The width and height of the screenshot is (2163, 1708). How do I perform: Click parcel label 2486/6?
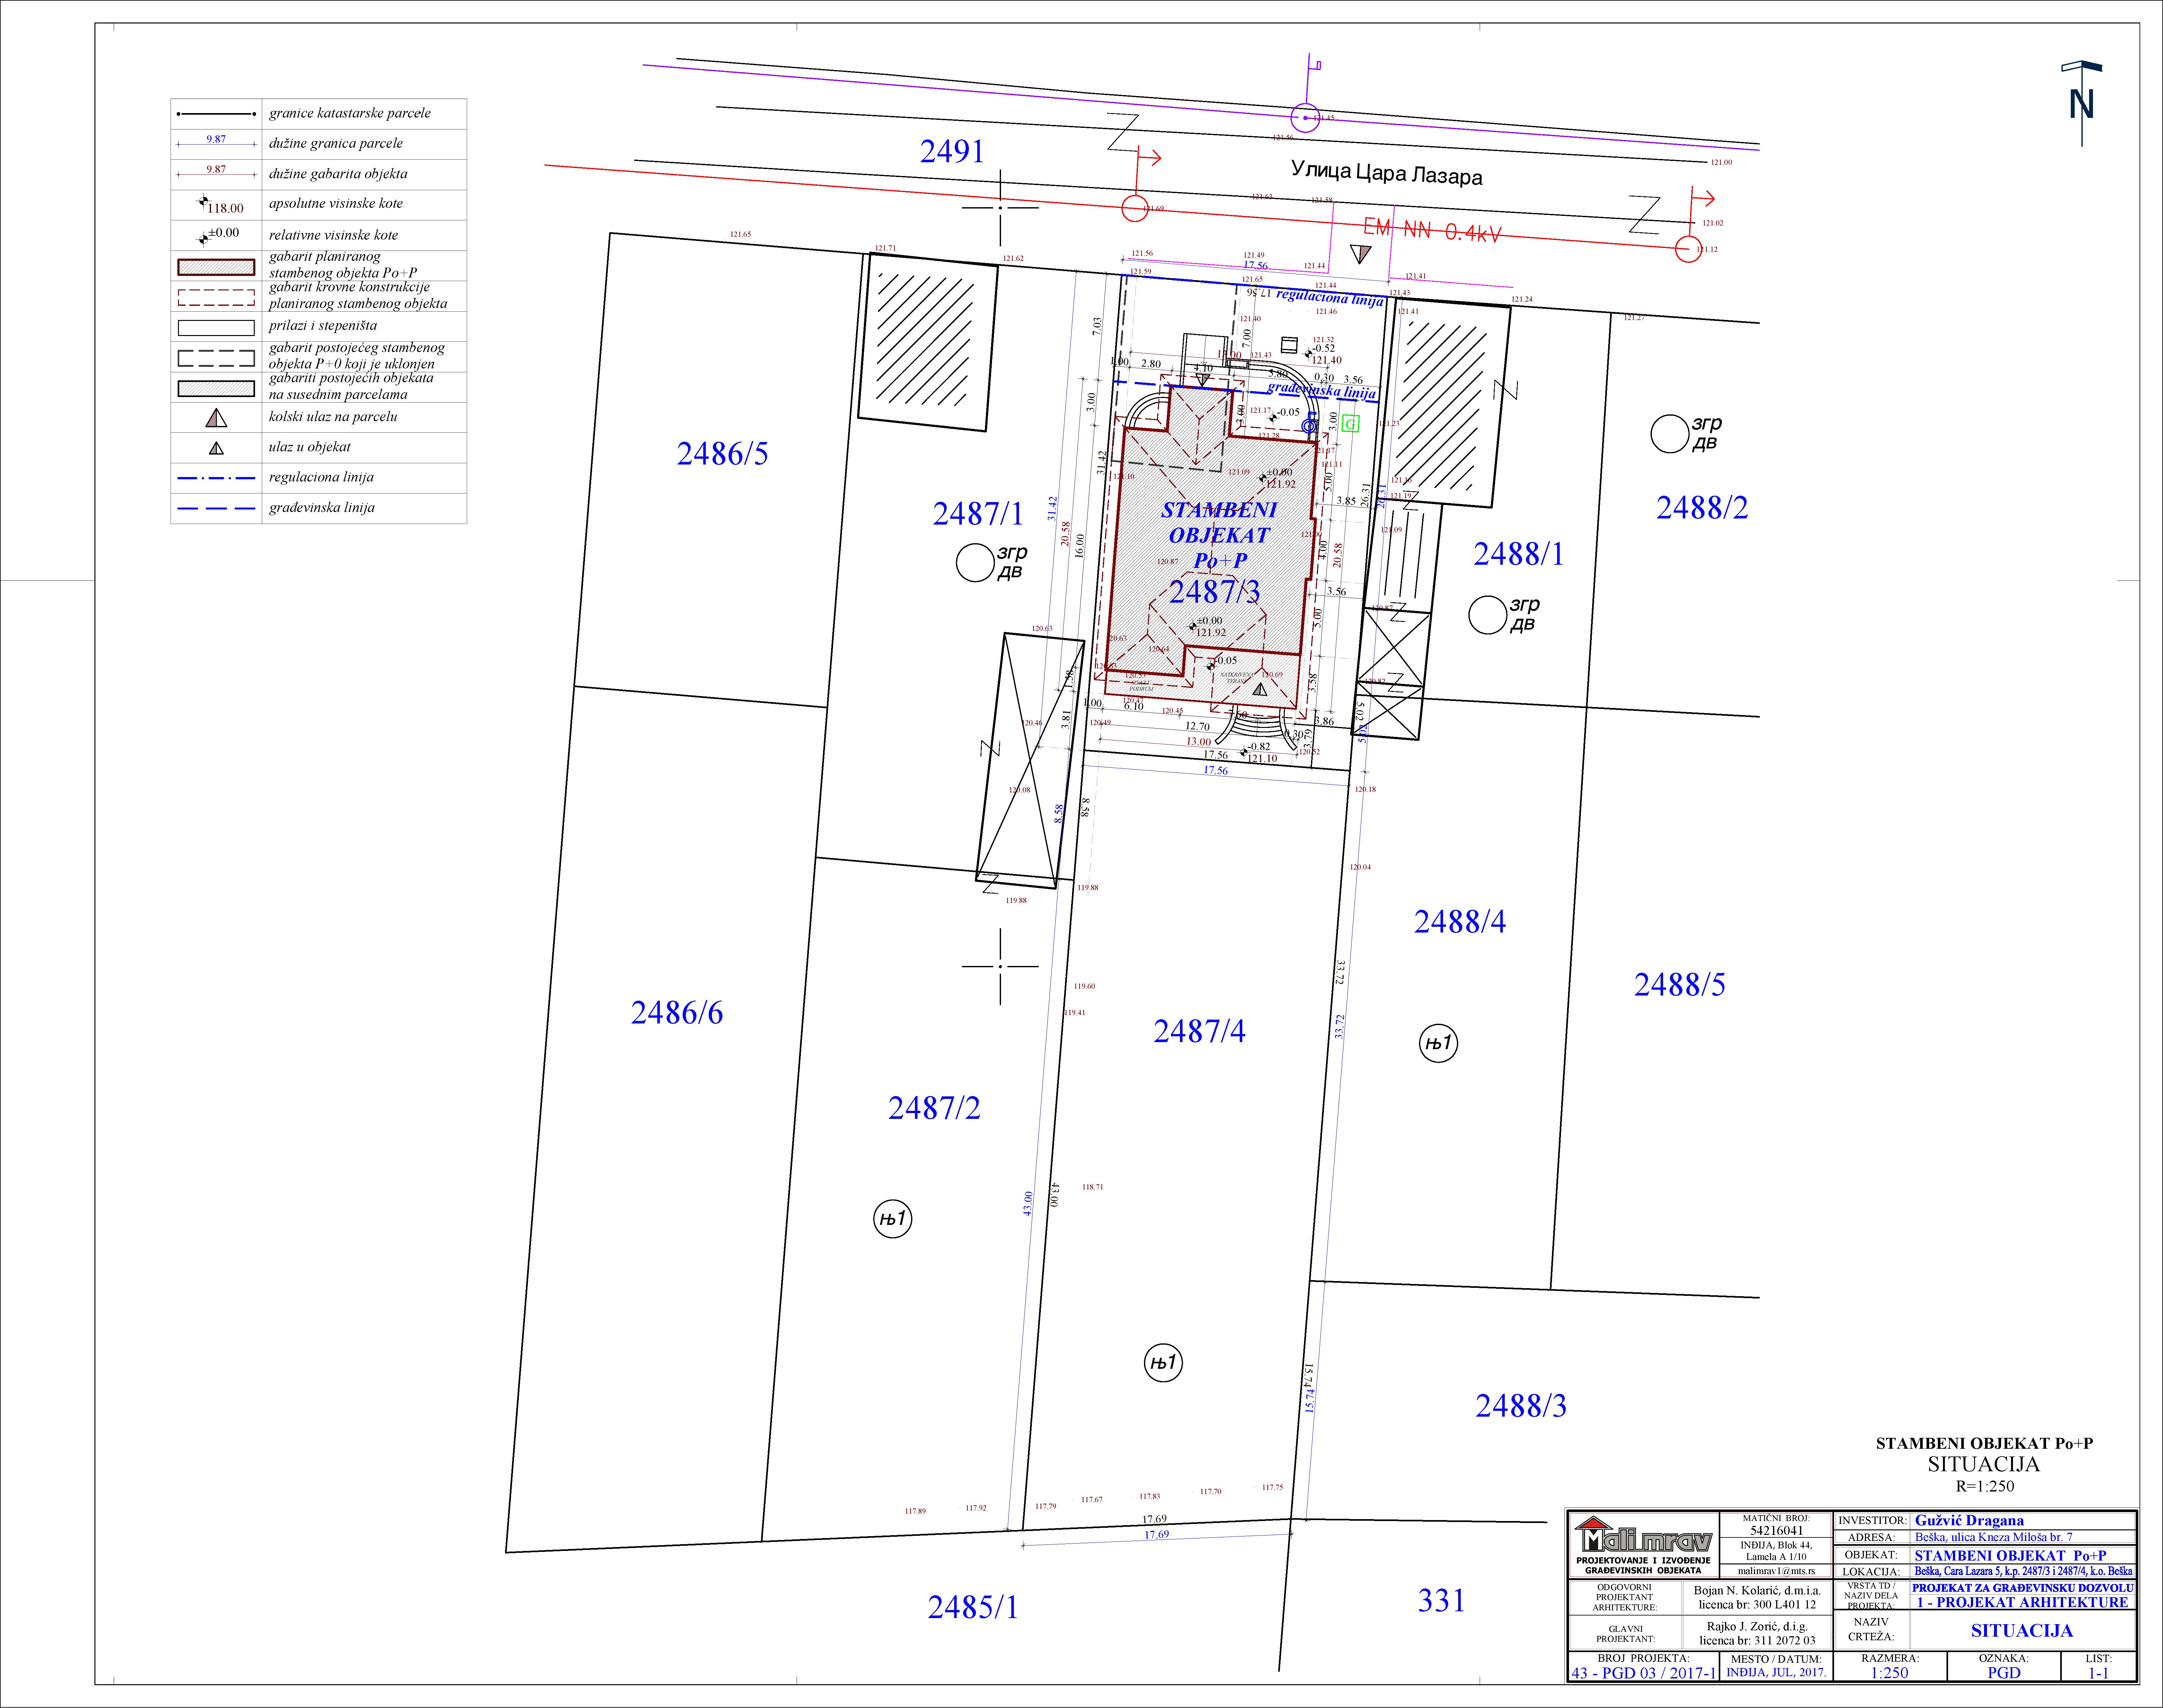coord(677,1013)
